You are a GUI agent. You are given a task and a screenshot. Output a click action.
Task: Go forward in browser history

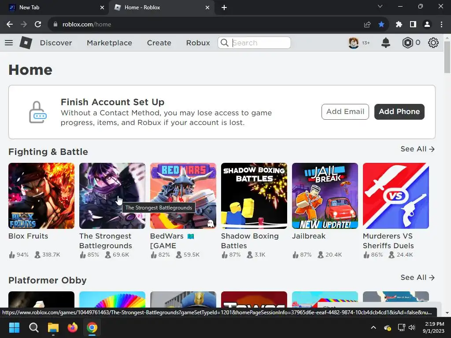click(24, 25)
